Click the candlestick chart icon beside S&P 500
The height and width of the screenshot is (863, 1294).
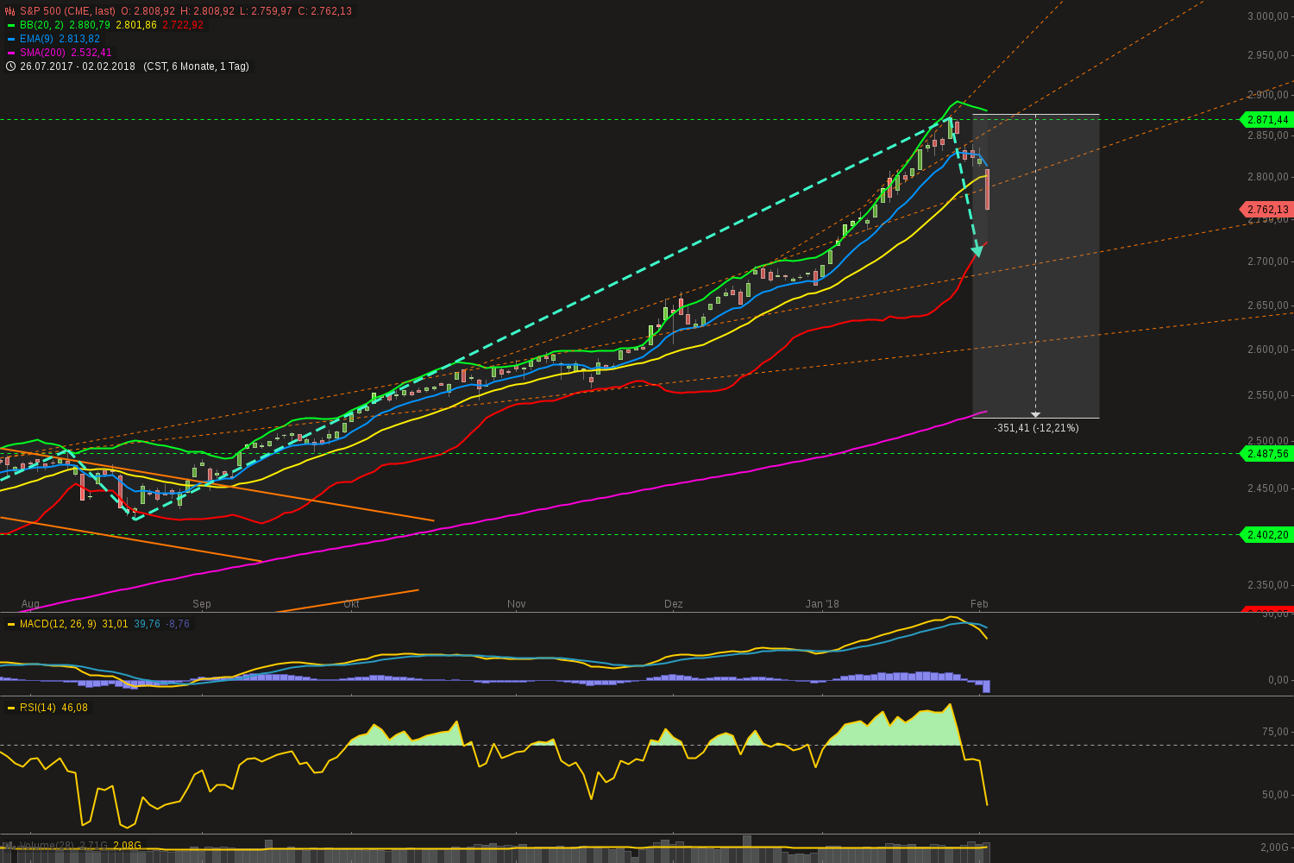click(10, 11)
